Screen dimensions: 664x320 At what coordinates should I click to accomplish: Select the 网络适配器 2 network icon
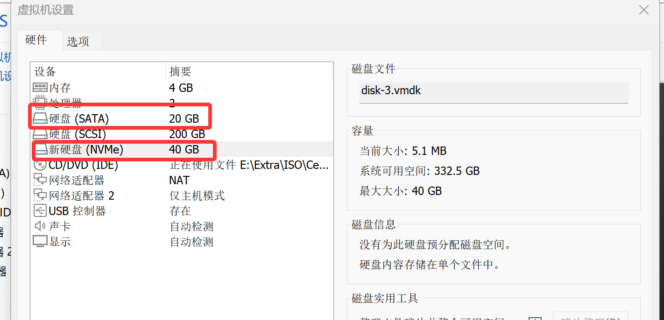tap(40, 195)
